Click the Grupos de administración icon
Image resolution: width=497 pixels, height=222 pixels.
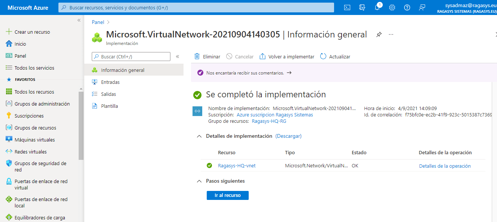(x=9, y=104)
